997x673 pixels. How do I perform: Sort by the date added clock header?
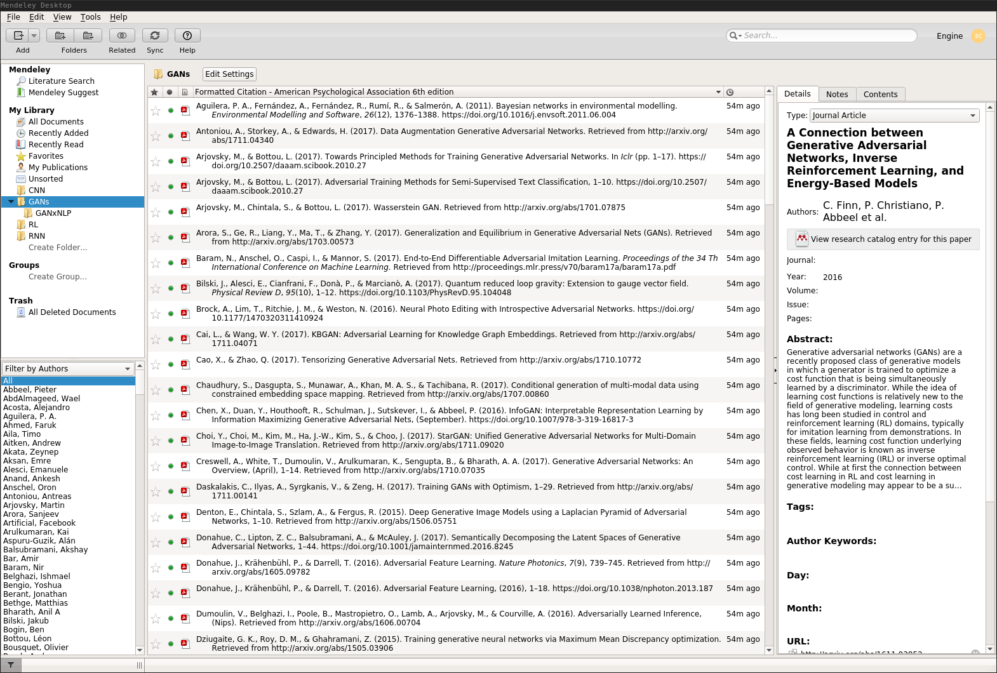point(730,92)
